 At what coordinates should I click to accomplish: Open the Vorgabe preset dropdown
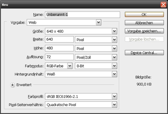coord(64,22)
